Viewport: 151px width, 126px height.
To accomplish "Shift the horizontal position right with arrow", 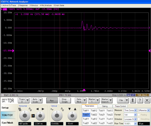I will 43,109.
